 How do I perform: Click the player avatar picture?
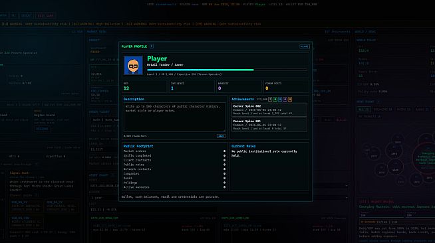pos(133,65)
